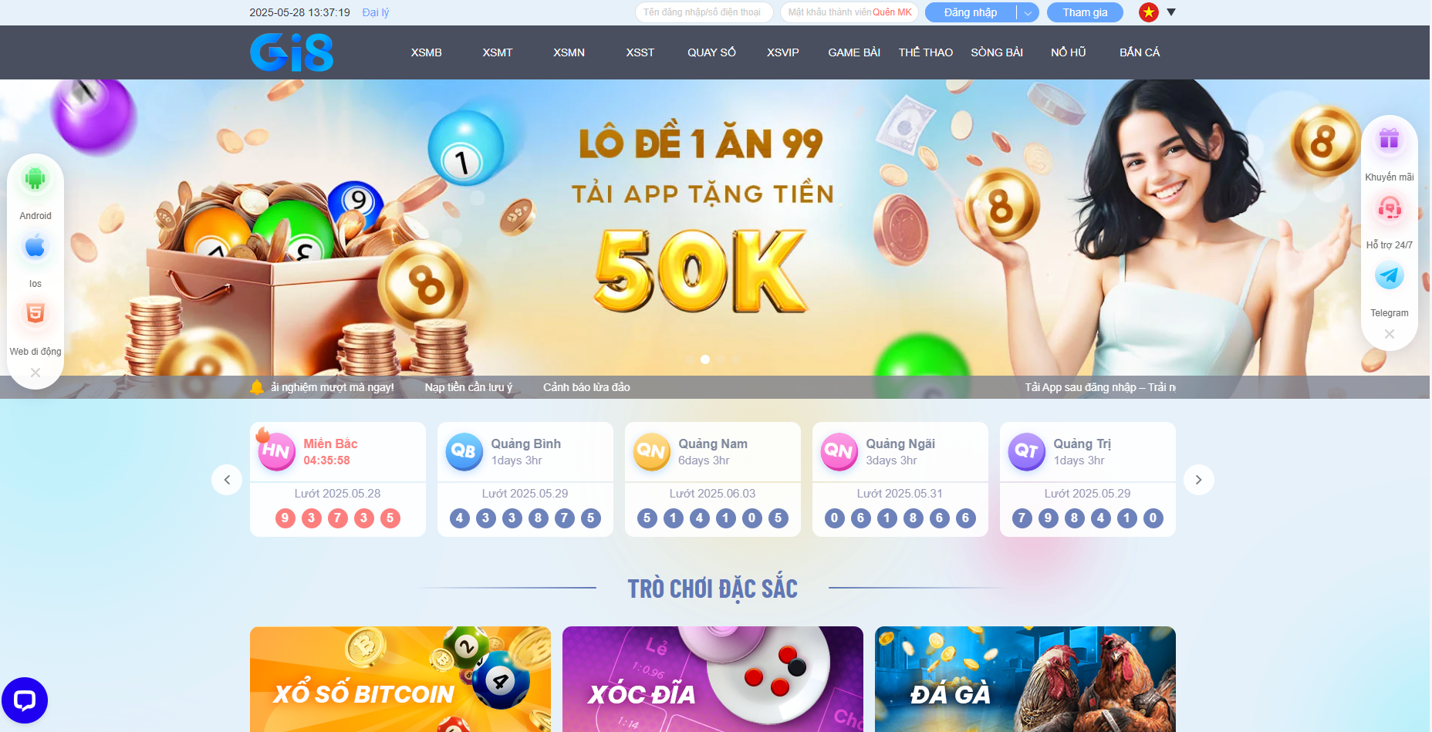Show previous lottery results with left arrow
This screenshot has height=732, width=1432.
(x=227, y=480)
